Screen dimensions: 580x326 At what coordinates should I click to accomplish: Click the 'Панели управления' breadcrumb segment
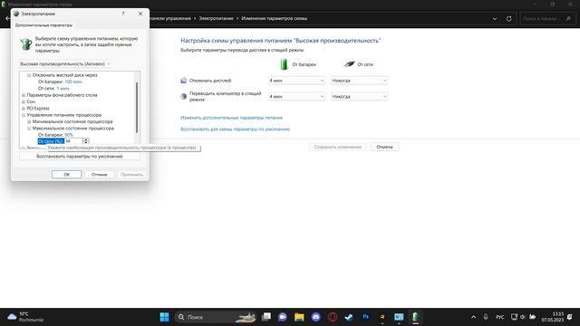[x=170, y=18]
